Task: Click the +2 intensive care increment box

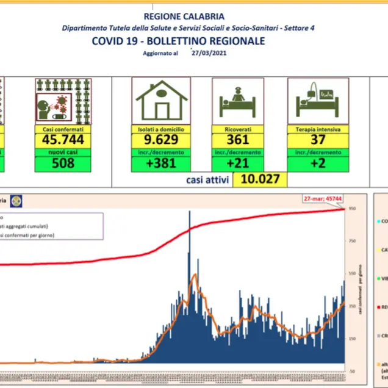Action: (x=318, y=163)
